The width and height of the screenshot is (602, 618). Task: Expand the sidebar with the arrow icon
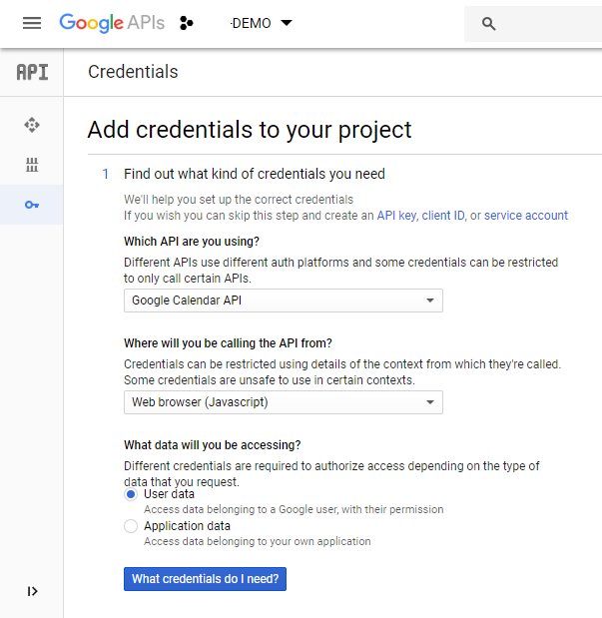click(x=32, y=591)
